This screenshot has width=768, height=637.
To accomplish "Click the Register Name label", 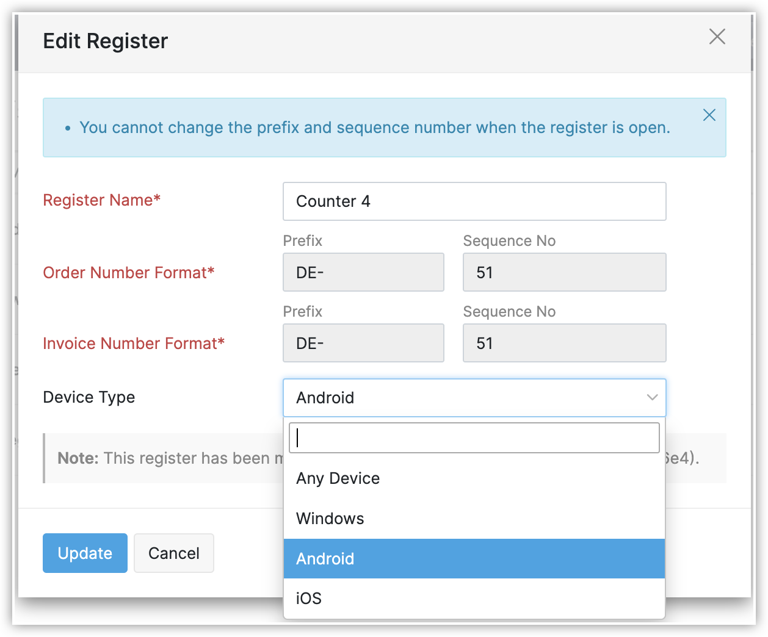I will 101,200.
